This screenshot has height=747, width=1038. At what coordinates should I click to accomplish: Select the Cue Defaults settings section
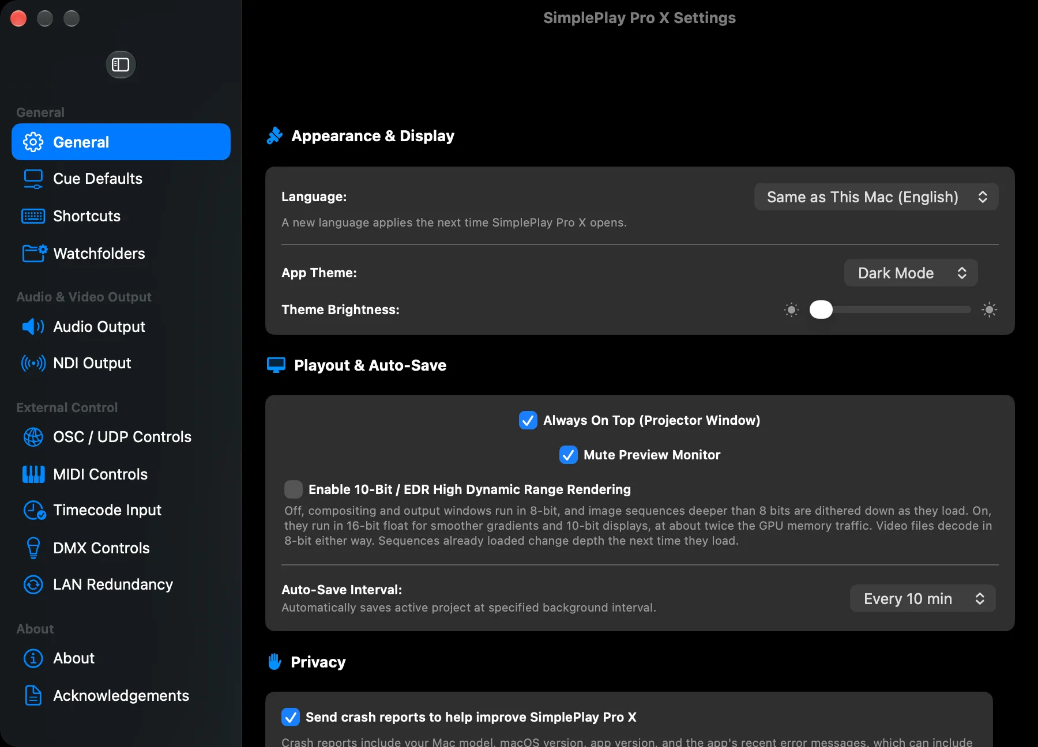click(x=121, y=179)
